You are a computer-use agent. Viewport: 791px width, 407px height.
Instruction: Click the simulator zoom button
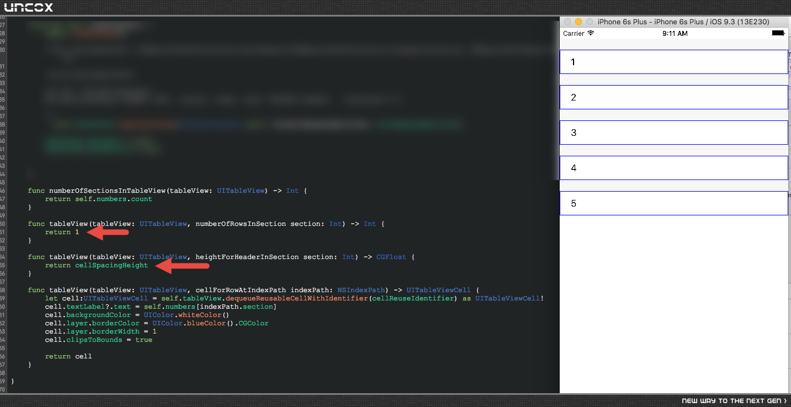(x=589, y=22)
